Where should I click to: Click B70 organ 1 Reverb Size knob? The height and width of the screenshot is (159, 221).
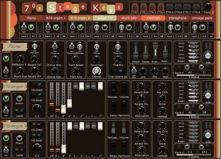point(141,86)
